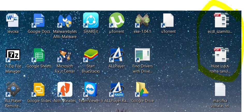
Task: Click the 'marofka vonalas tel' file name
Action: click(x=220, y=103)
